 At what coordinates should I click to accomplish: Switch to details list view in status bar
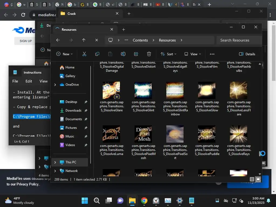pos(252,179)
